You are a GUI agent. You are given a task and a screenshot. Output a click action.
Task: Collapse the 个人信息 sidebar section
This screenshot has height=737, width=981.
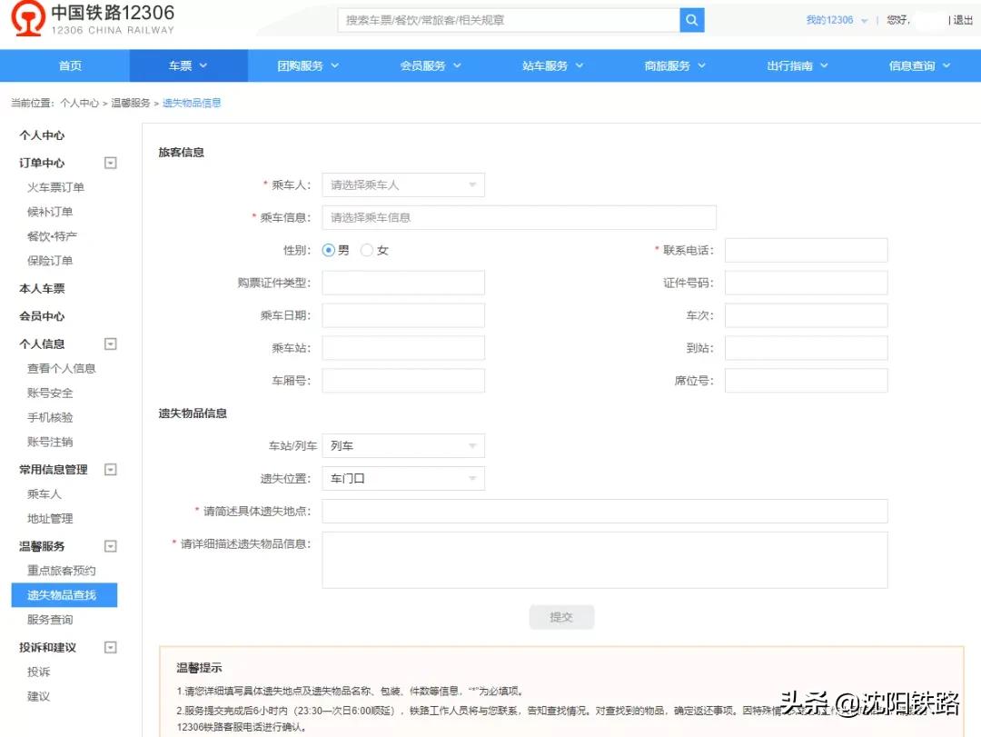(x=110, y=344)
